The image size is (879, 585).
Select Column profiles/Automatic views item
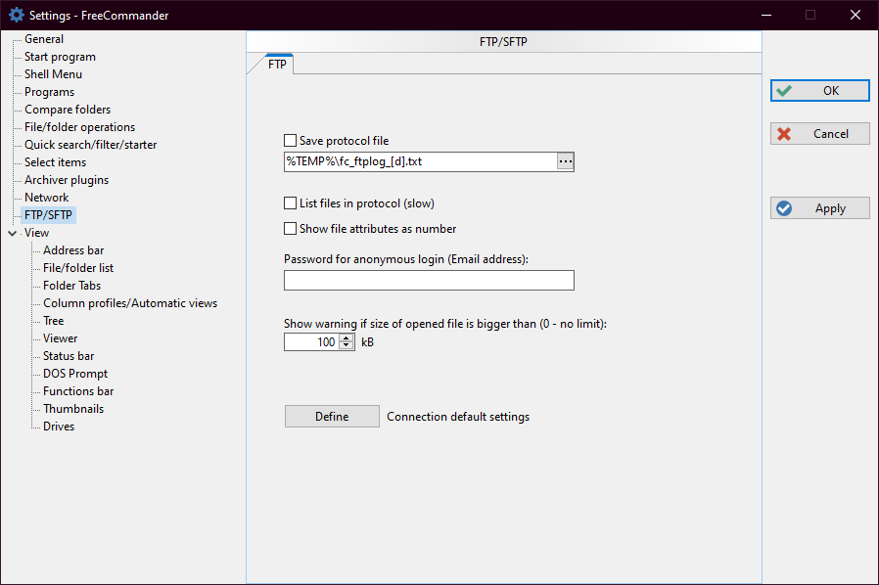[130, 303]
